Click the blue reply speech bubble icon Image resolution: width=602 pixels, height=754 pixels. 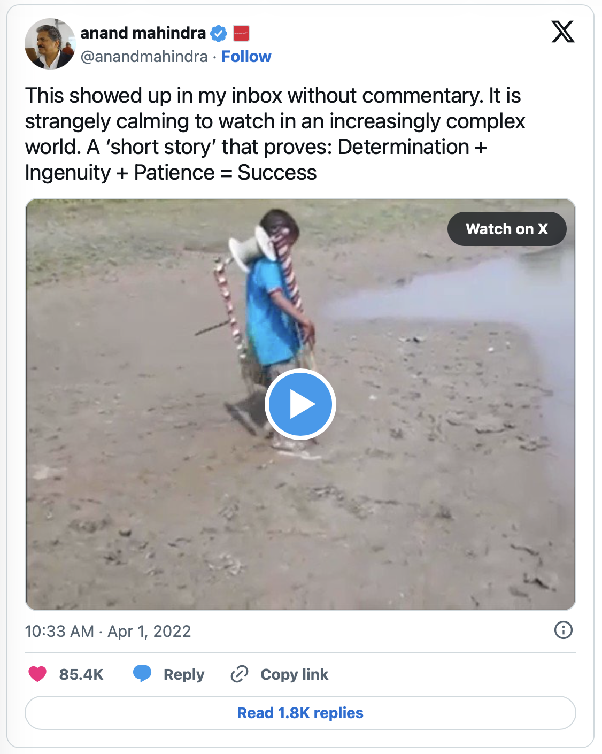click(x=142, y=674)
